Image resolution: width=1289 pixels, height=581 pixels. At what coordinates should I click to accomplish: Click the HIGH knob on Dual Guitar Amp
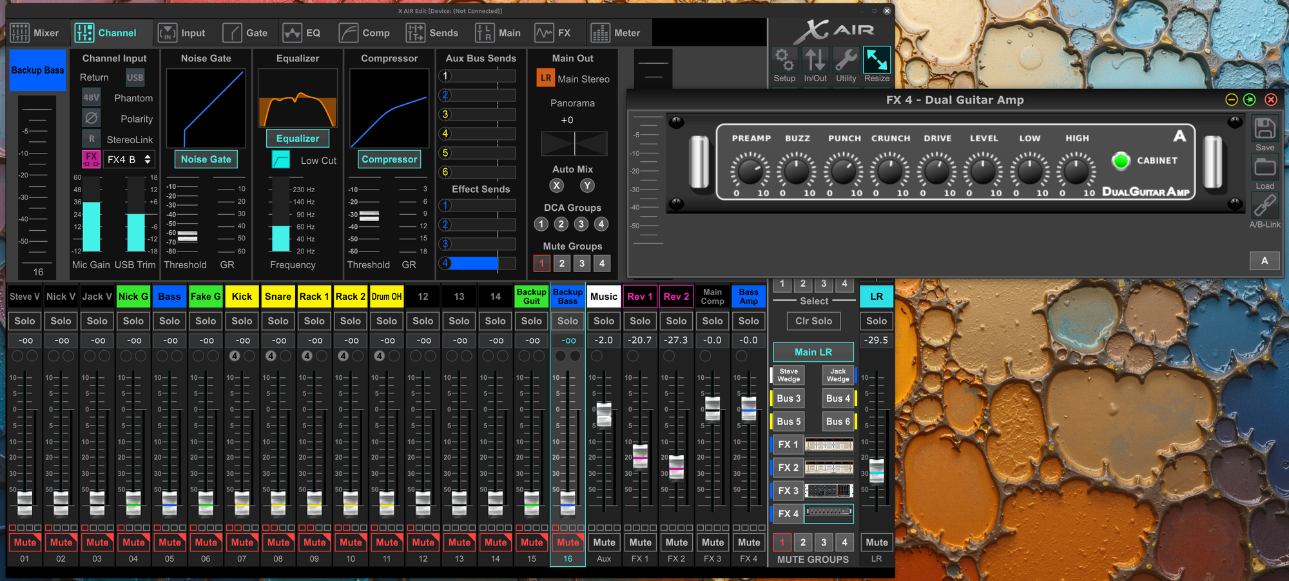coord(1076,172)
